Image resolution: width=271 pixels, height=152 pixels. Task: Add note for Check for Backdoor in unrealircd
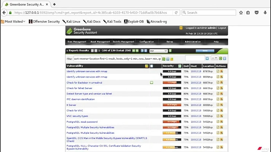pos(218,82)
